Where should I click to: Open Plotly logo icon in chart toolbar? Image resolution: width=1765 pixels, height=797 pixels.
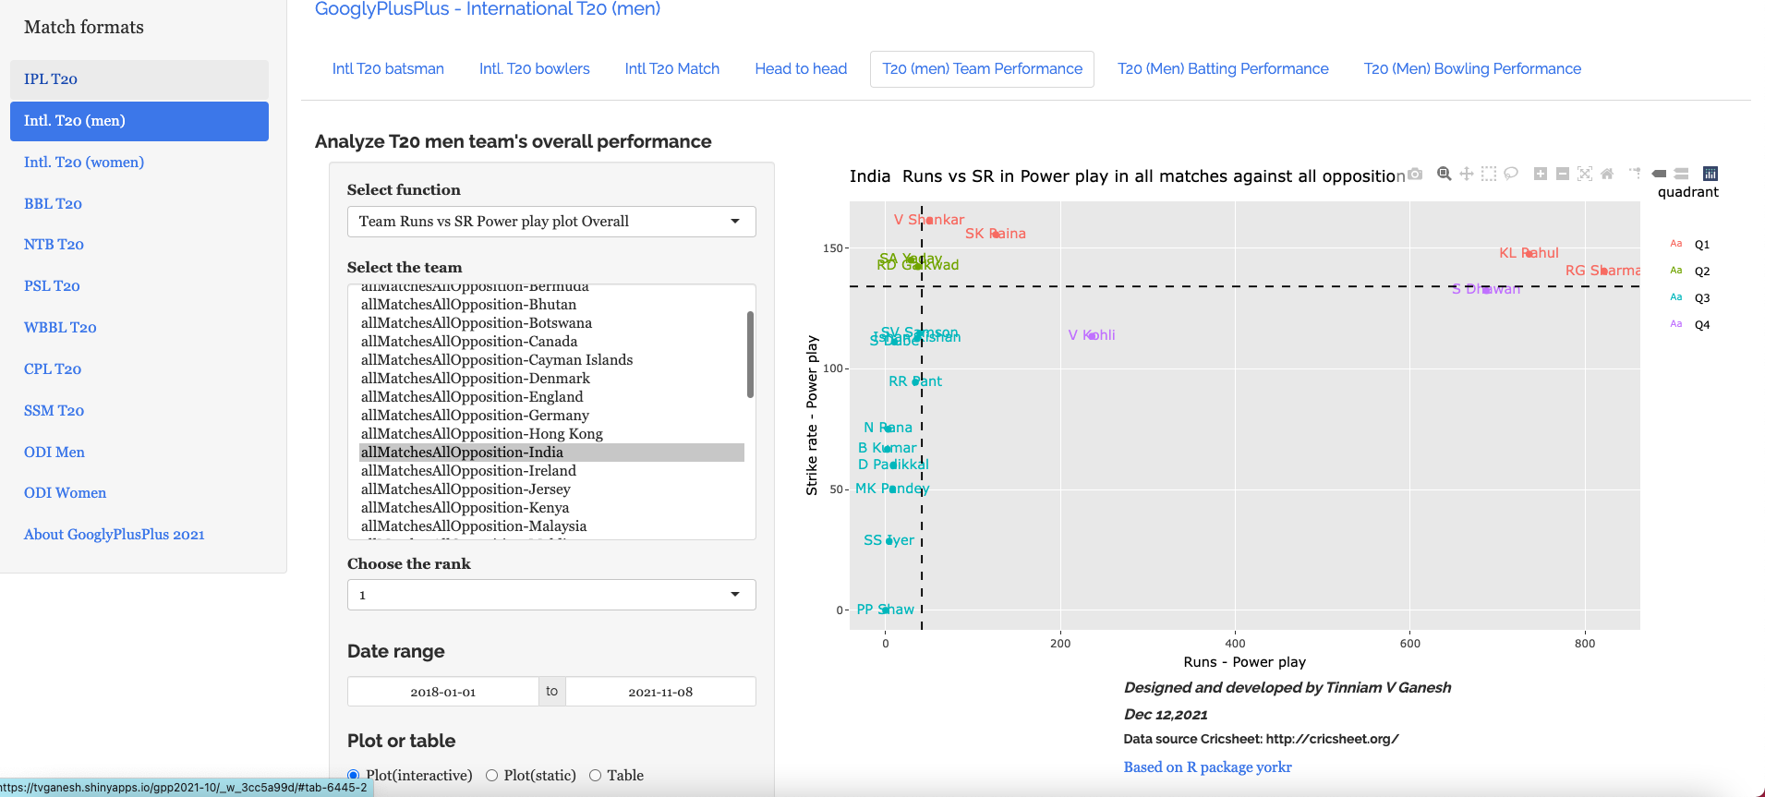click(x=1711, y=174)
